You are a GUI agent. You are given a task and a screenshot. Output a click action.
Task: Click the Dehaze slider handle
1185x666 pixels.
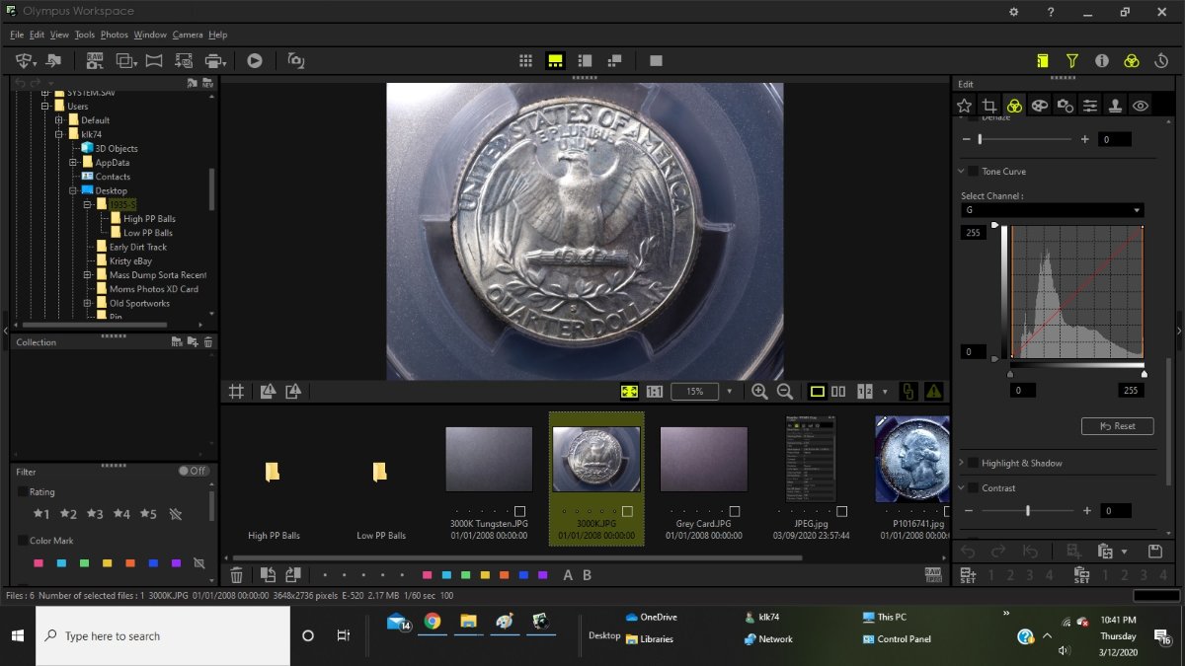[979, 139]
